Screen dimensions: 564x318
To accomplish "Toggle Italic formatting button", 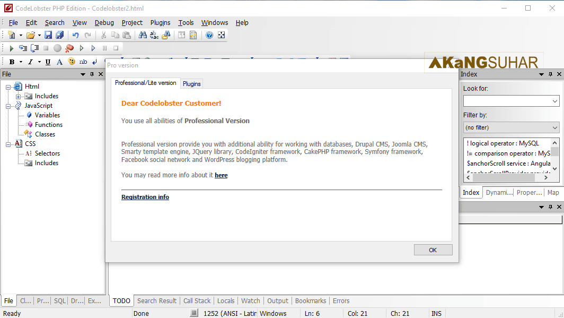I will click(31, 62).
